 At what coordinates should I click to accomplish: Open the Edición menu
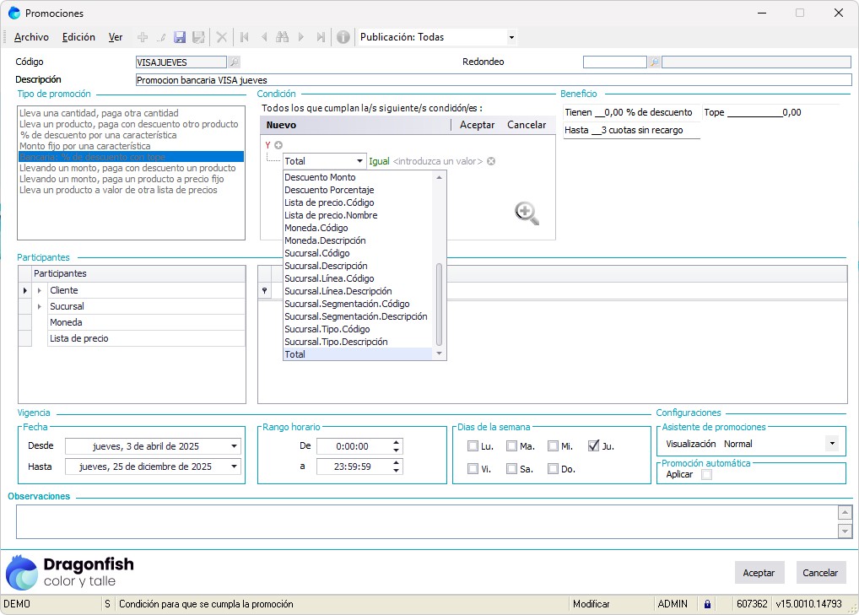pos(78,37)
